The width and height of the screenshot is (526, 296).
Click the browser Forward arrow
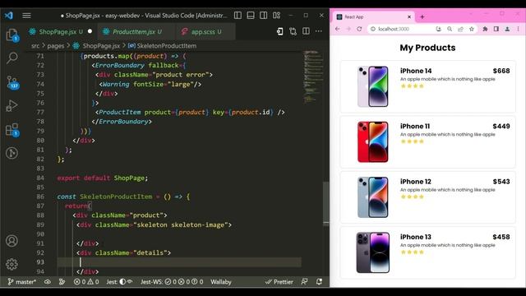point(348,30)
